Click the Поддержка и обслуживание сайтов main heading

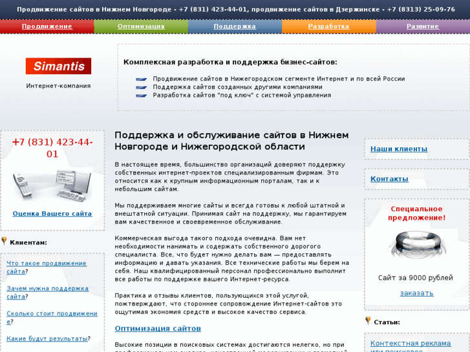click(x=231, y=141)
